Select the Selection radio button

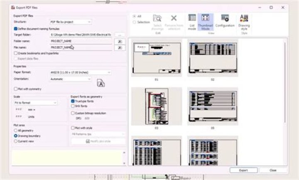(134, 22)
